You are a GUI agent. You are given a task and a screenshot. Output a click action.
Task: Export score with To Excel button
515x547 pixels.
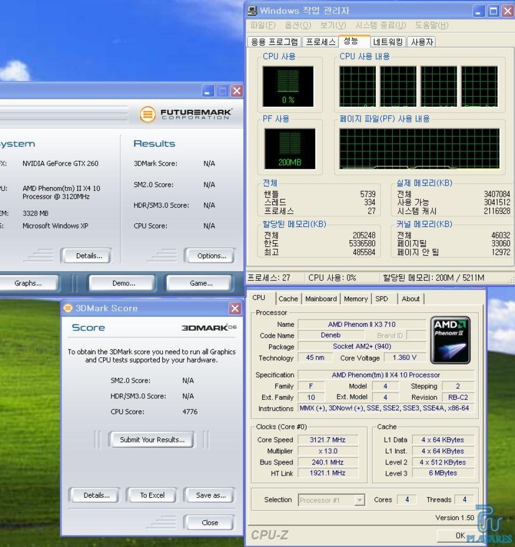tap(152, 495)
